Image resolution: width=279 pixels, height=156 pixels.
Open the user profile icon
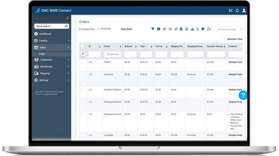[244, 11]
